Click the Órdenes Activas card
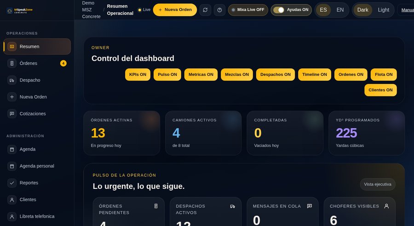 point(122,133)
